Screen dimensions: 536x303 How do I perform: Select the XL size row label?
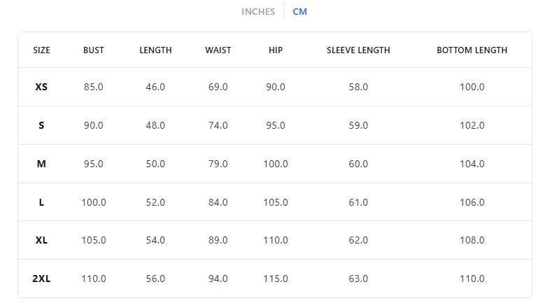pyautogui.click(x=42, y=240)
